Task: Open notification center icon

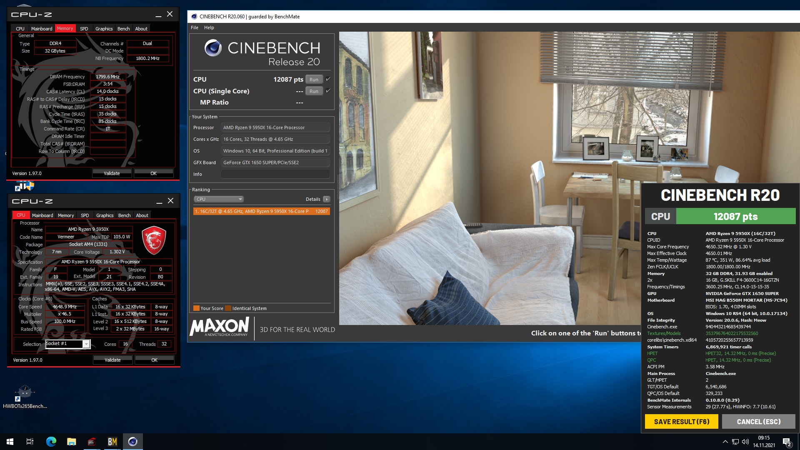Action: (x=787, y=442)
